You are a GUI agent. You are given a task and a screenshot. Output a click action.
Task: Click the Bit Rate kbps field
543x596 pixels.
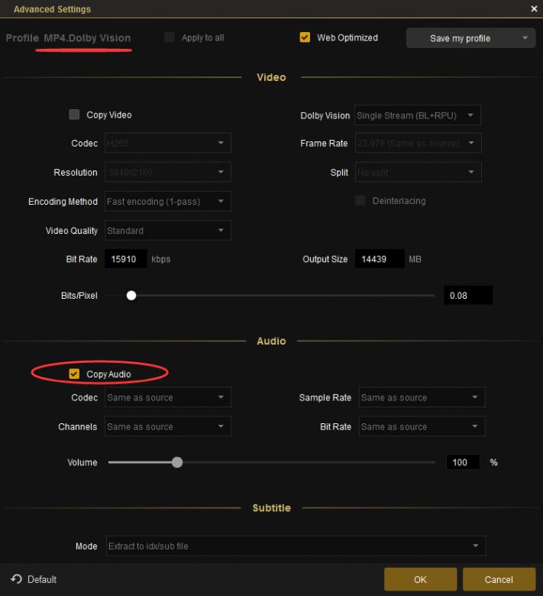coord(125,259)
